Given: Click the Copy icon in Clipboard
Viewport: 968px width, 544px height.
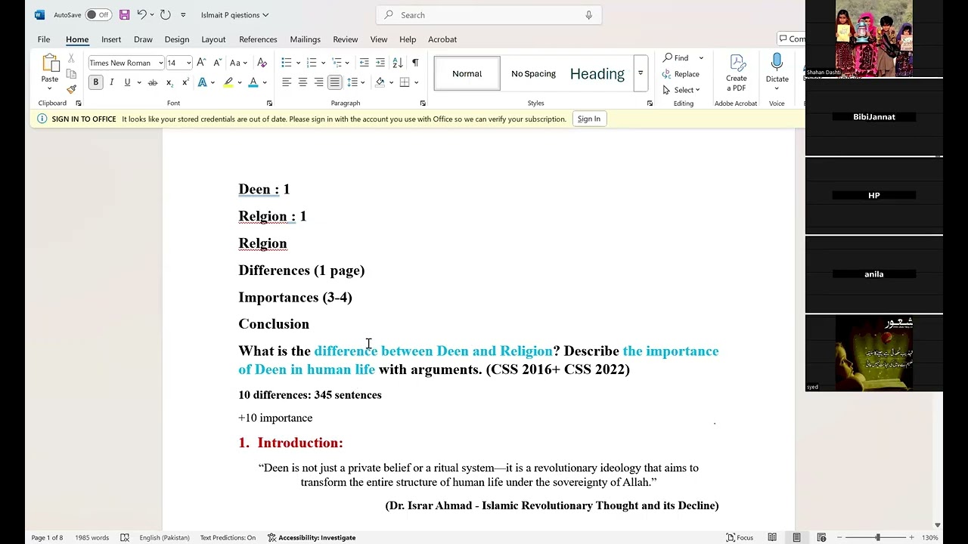Looking at the screenshot, I should click(71, 73).
